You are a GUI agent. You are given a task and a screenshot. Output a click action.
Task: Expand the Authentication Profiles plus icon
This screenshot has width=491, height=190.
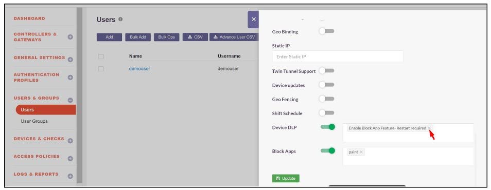70,77
